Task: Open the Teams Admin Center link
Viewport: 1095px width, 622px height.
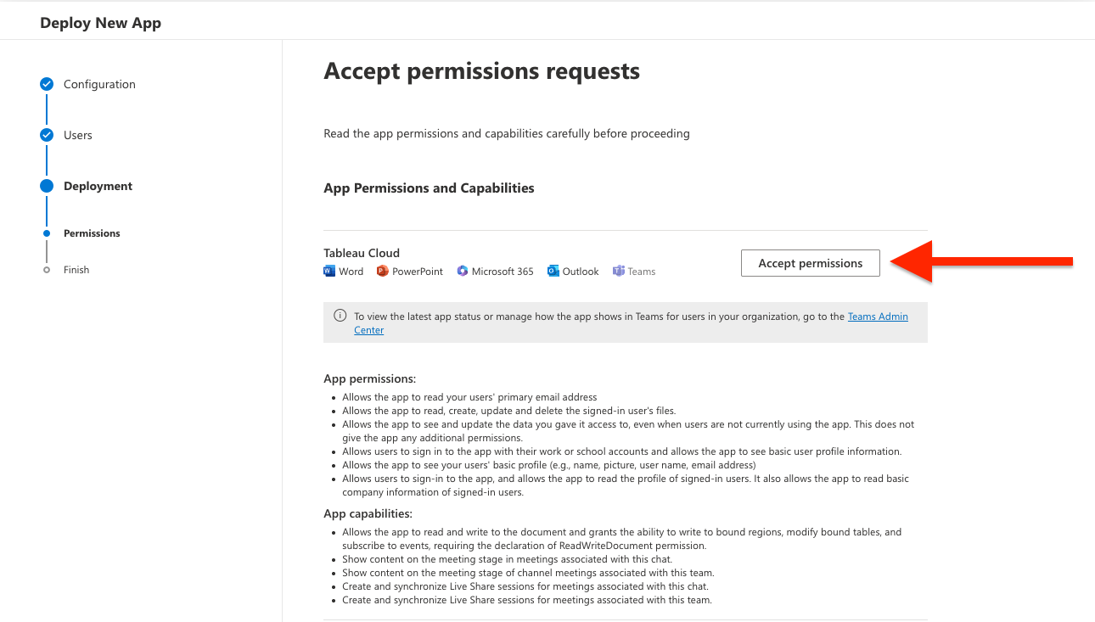Action: (x=878, y=317)
